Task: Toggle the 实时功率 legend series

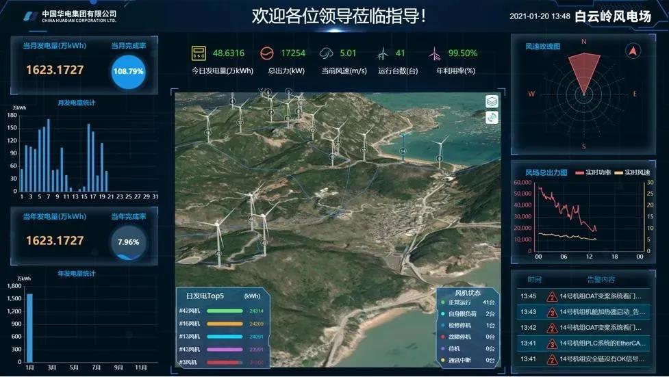Action: 593,172
